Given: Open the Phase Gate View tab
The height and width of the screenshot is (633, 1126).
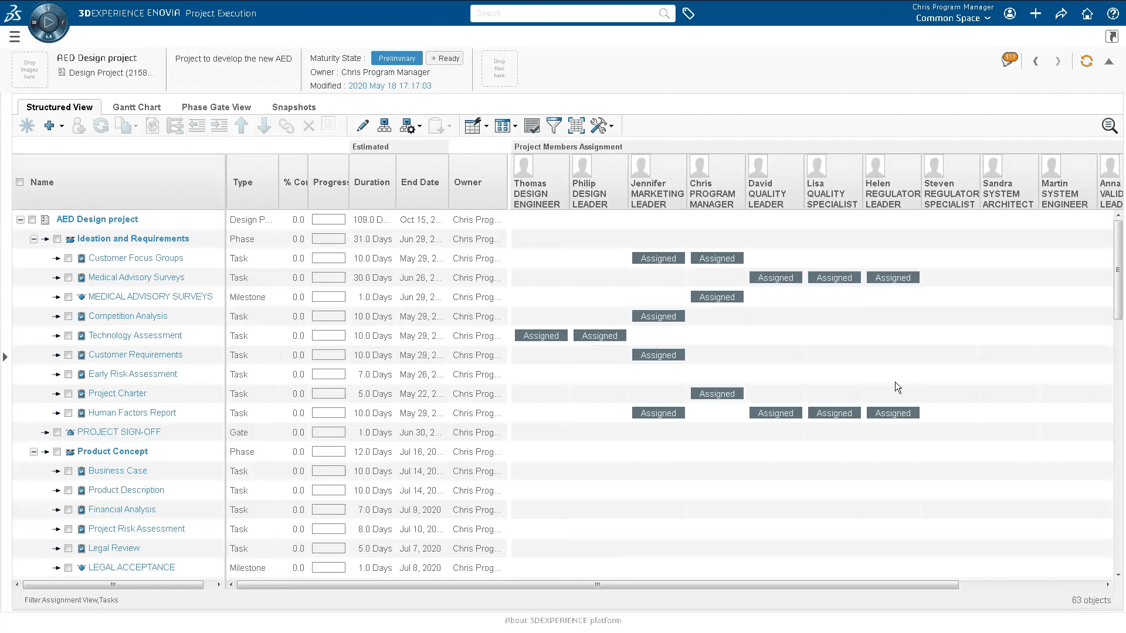Looking at the screenshot, I should point(216,107).
